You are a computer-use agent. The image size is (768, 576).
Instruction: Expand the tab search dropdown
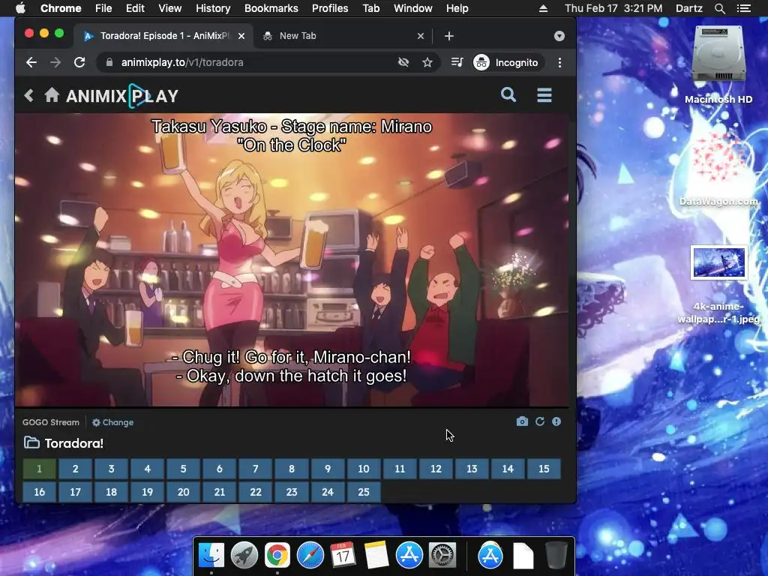coord(559,36)
